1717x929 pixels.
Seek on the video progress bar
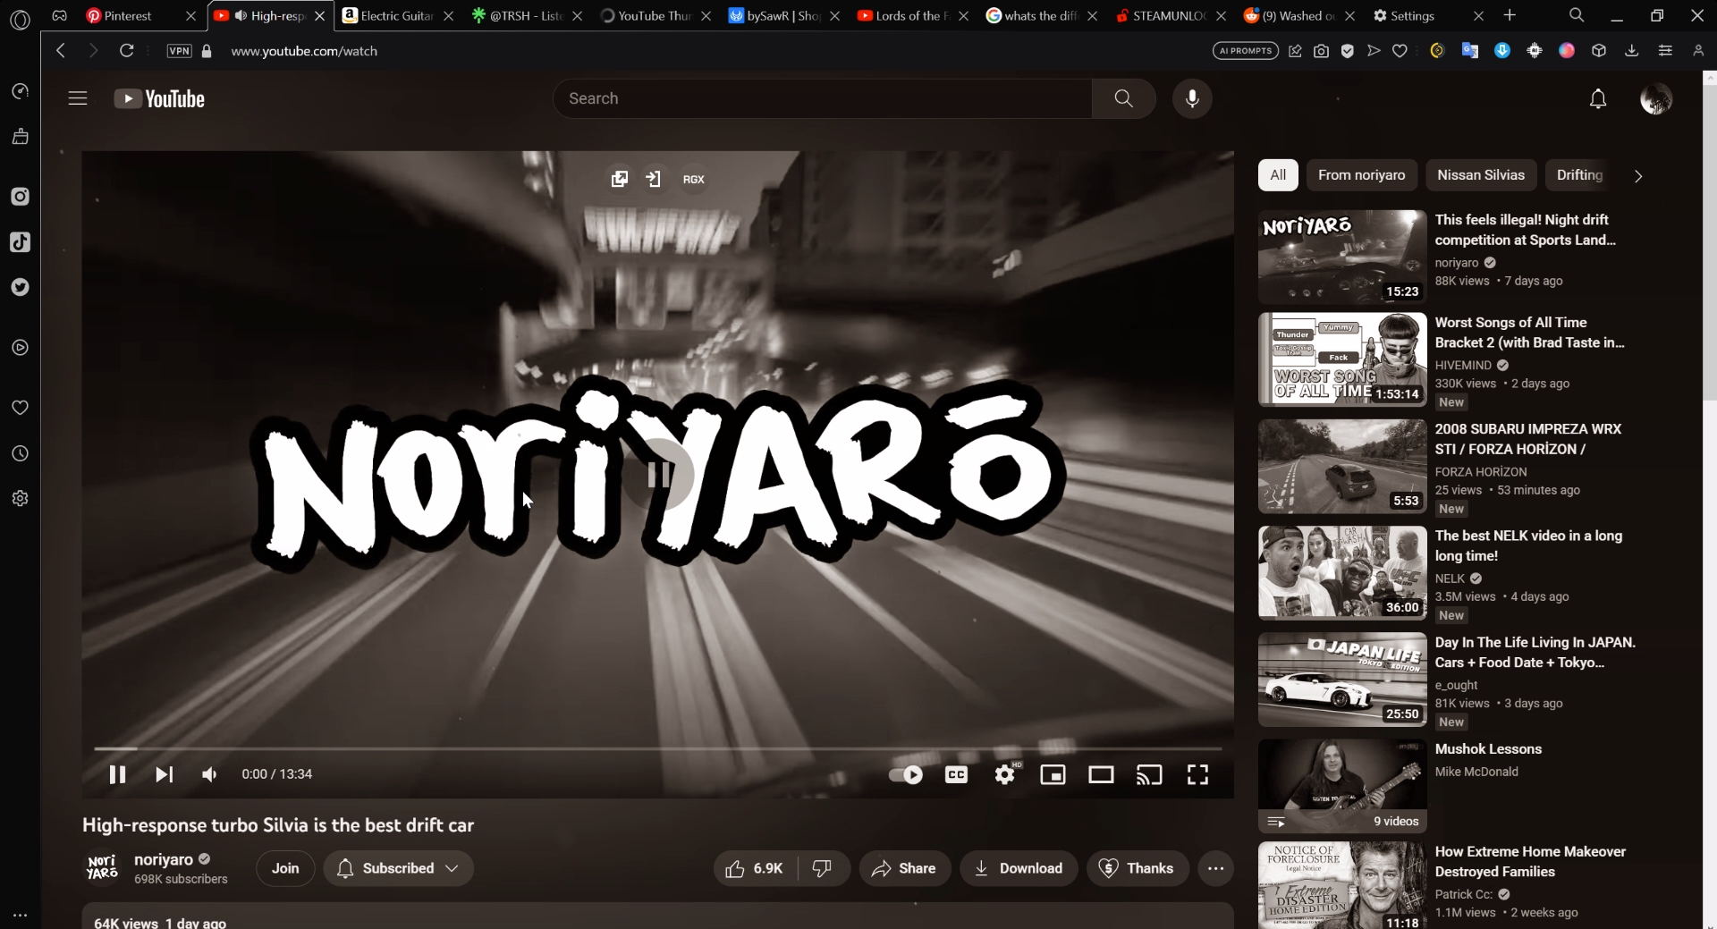pyautogui.click(x=658, y=748)
